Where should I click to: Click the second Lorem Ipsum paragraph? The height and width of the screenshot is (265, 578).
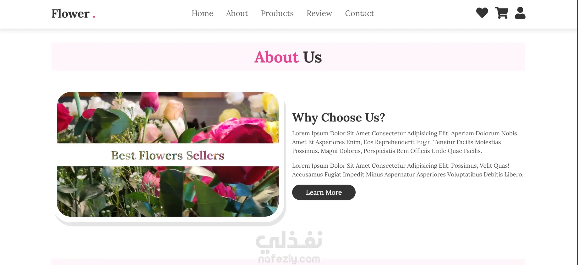(408, 170)
